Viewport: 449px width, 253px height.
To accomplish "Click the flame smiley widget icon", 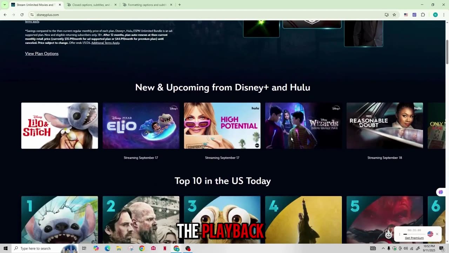I will point(389,234).
